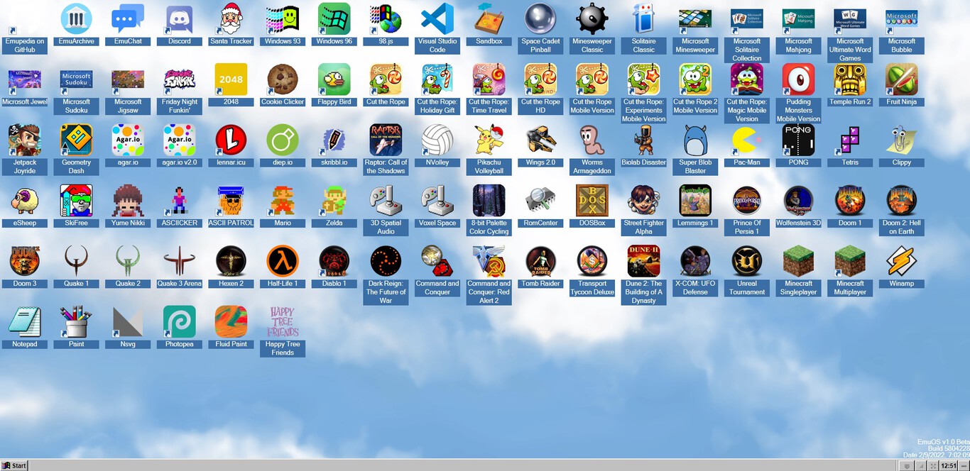Click the 12:51 taskbar clock
The width and height of the screenshot is (970, 471).
coord(948,465)
